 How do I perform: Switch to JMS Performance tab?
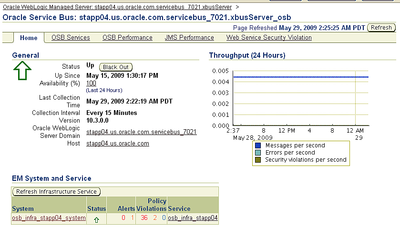click(x=189, y=38)
